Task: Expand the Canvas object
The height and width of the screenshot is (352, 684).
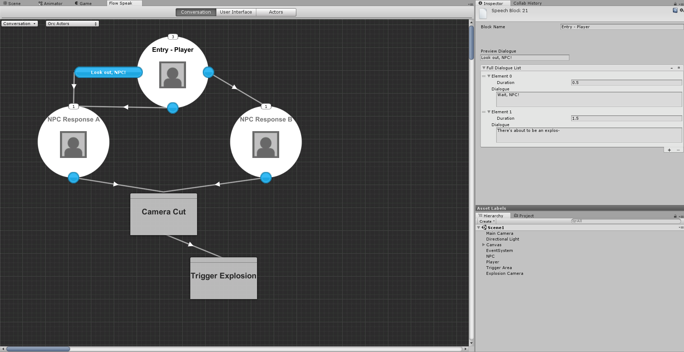Action: click(483, 245)
